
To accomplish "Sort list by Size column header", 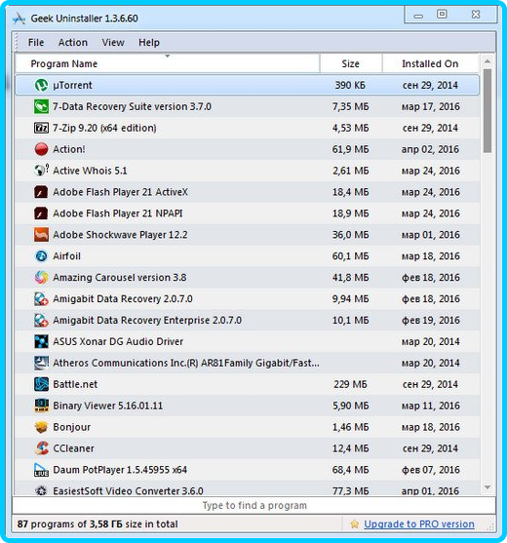I will 351,63.
